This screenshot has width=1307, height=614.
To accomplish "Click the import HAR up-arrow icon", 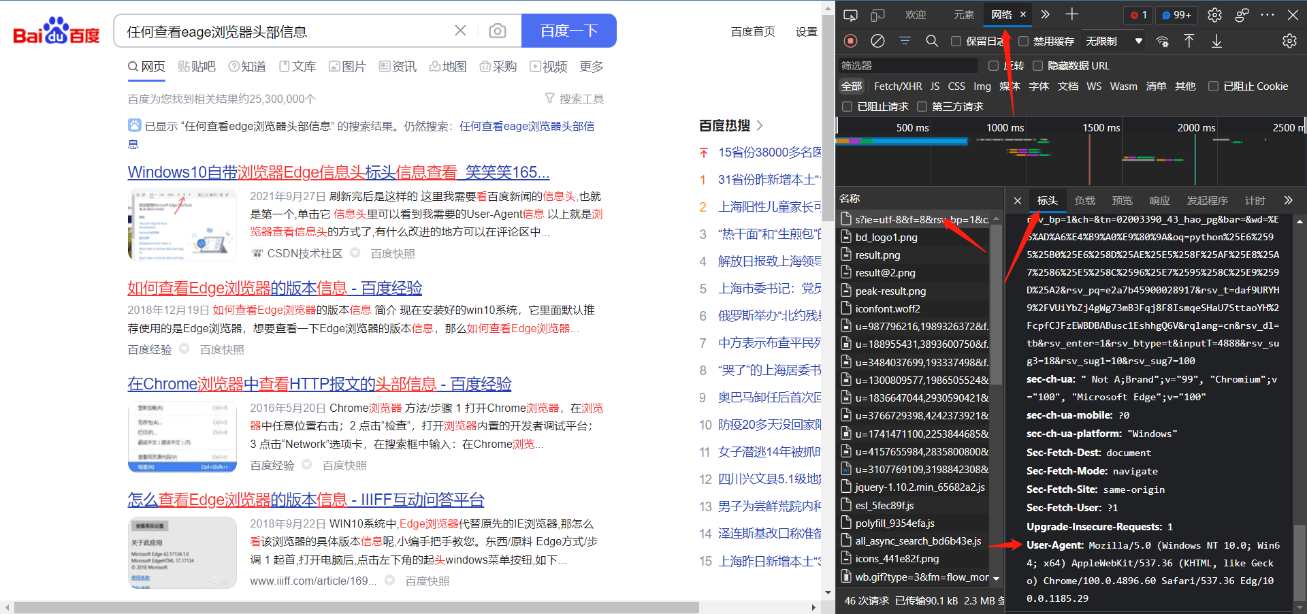I will pyautogui.click(x=1189, y=41).
